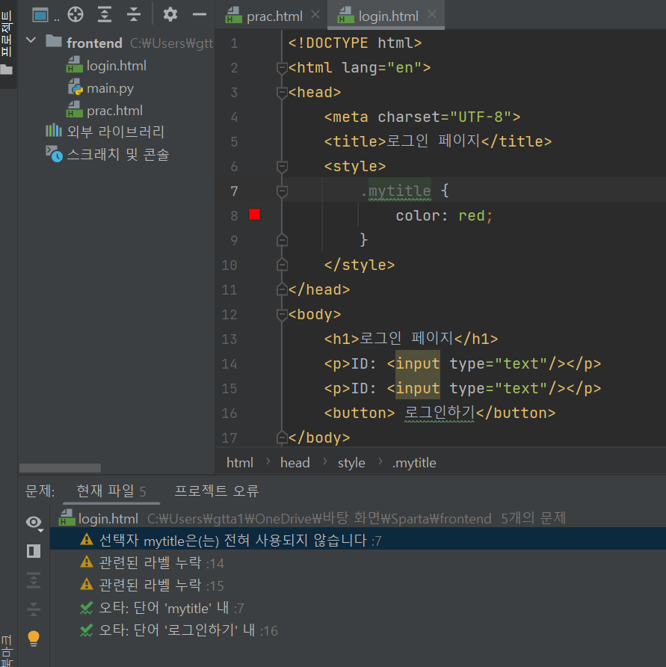Click the head breadcrumb
Image resolution: width=666 pixels, height=667 pixels.
click(x=295, y=463)
